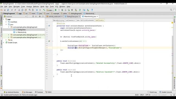Click the Search Everywhere magnifier icon
Screen dimensions: 176x99
click(x=171, y=10)
